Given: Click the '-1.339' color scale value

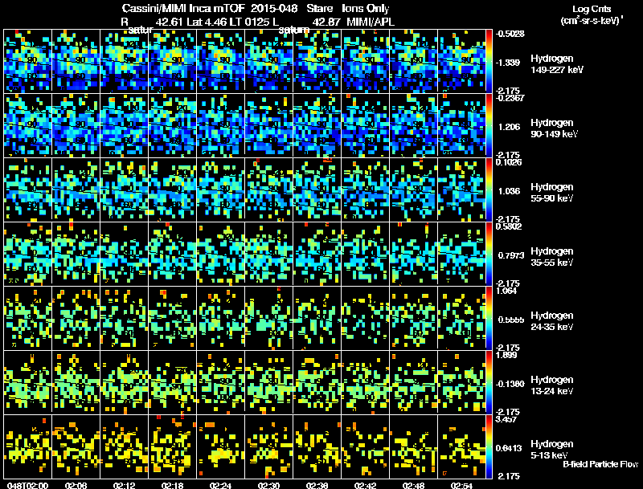Looking at the screenshot, I should (509, 63).
